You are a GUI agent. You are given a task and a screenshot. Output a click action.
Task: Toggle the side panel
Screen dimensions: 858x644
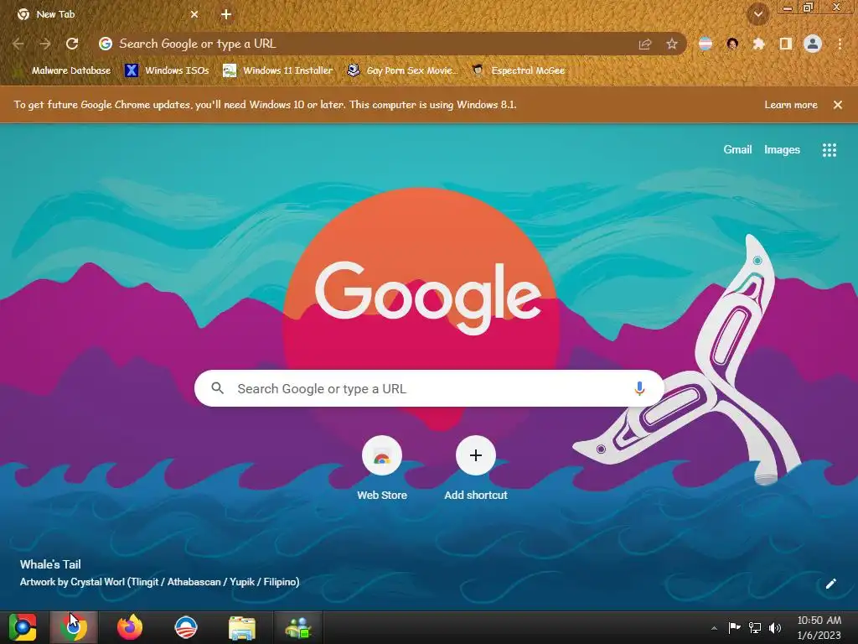[786, 44]
